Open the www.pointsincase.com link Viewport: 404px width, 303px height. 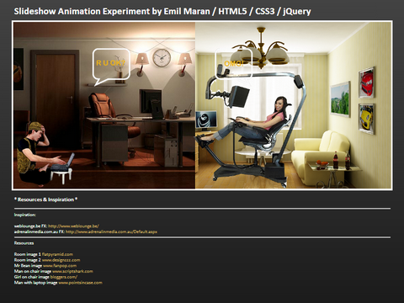coord(81,283)
